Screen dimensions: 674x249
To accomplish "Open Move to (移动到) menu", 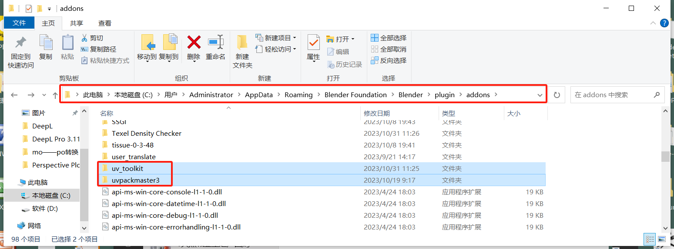I will click(x=147, y=48).
